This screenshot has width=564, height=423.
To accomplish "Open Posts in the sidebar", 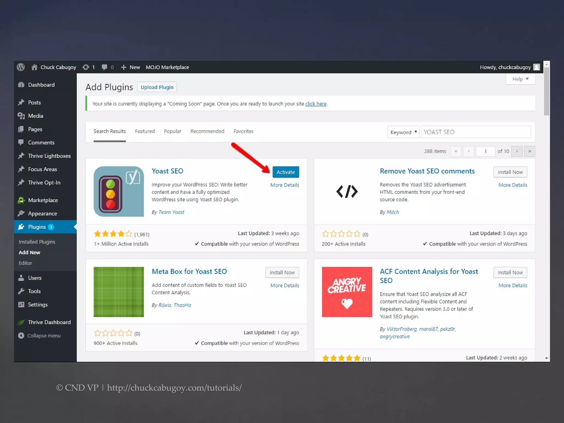I will coord(45,102).
